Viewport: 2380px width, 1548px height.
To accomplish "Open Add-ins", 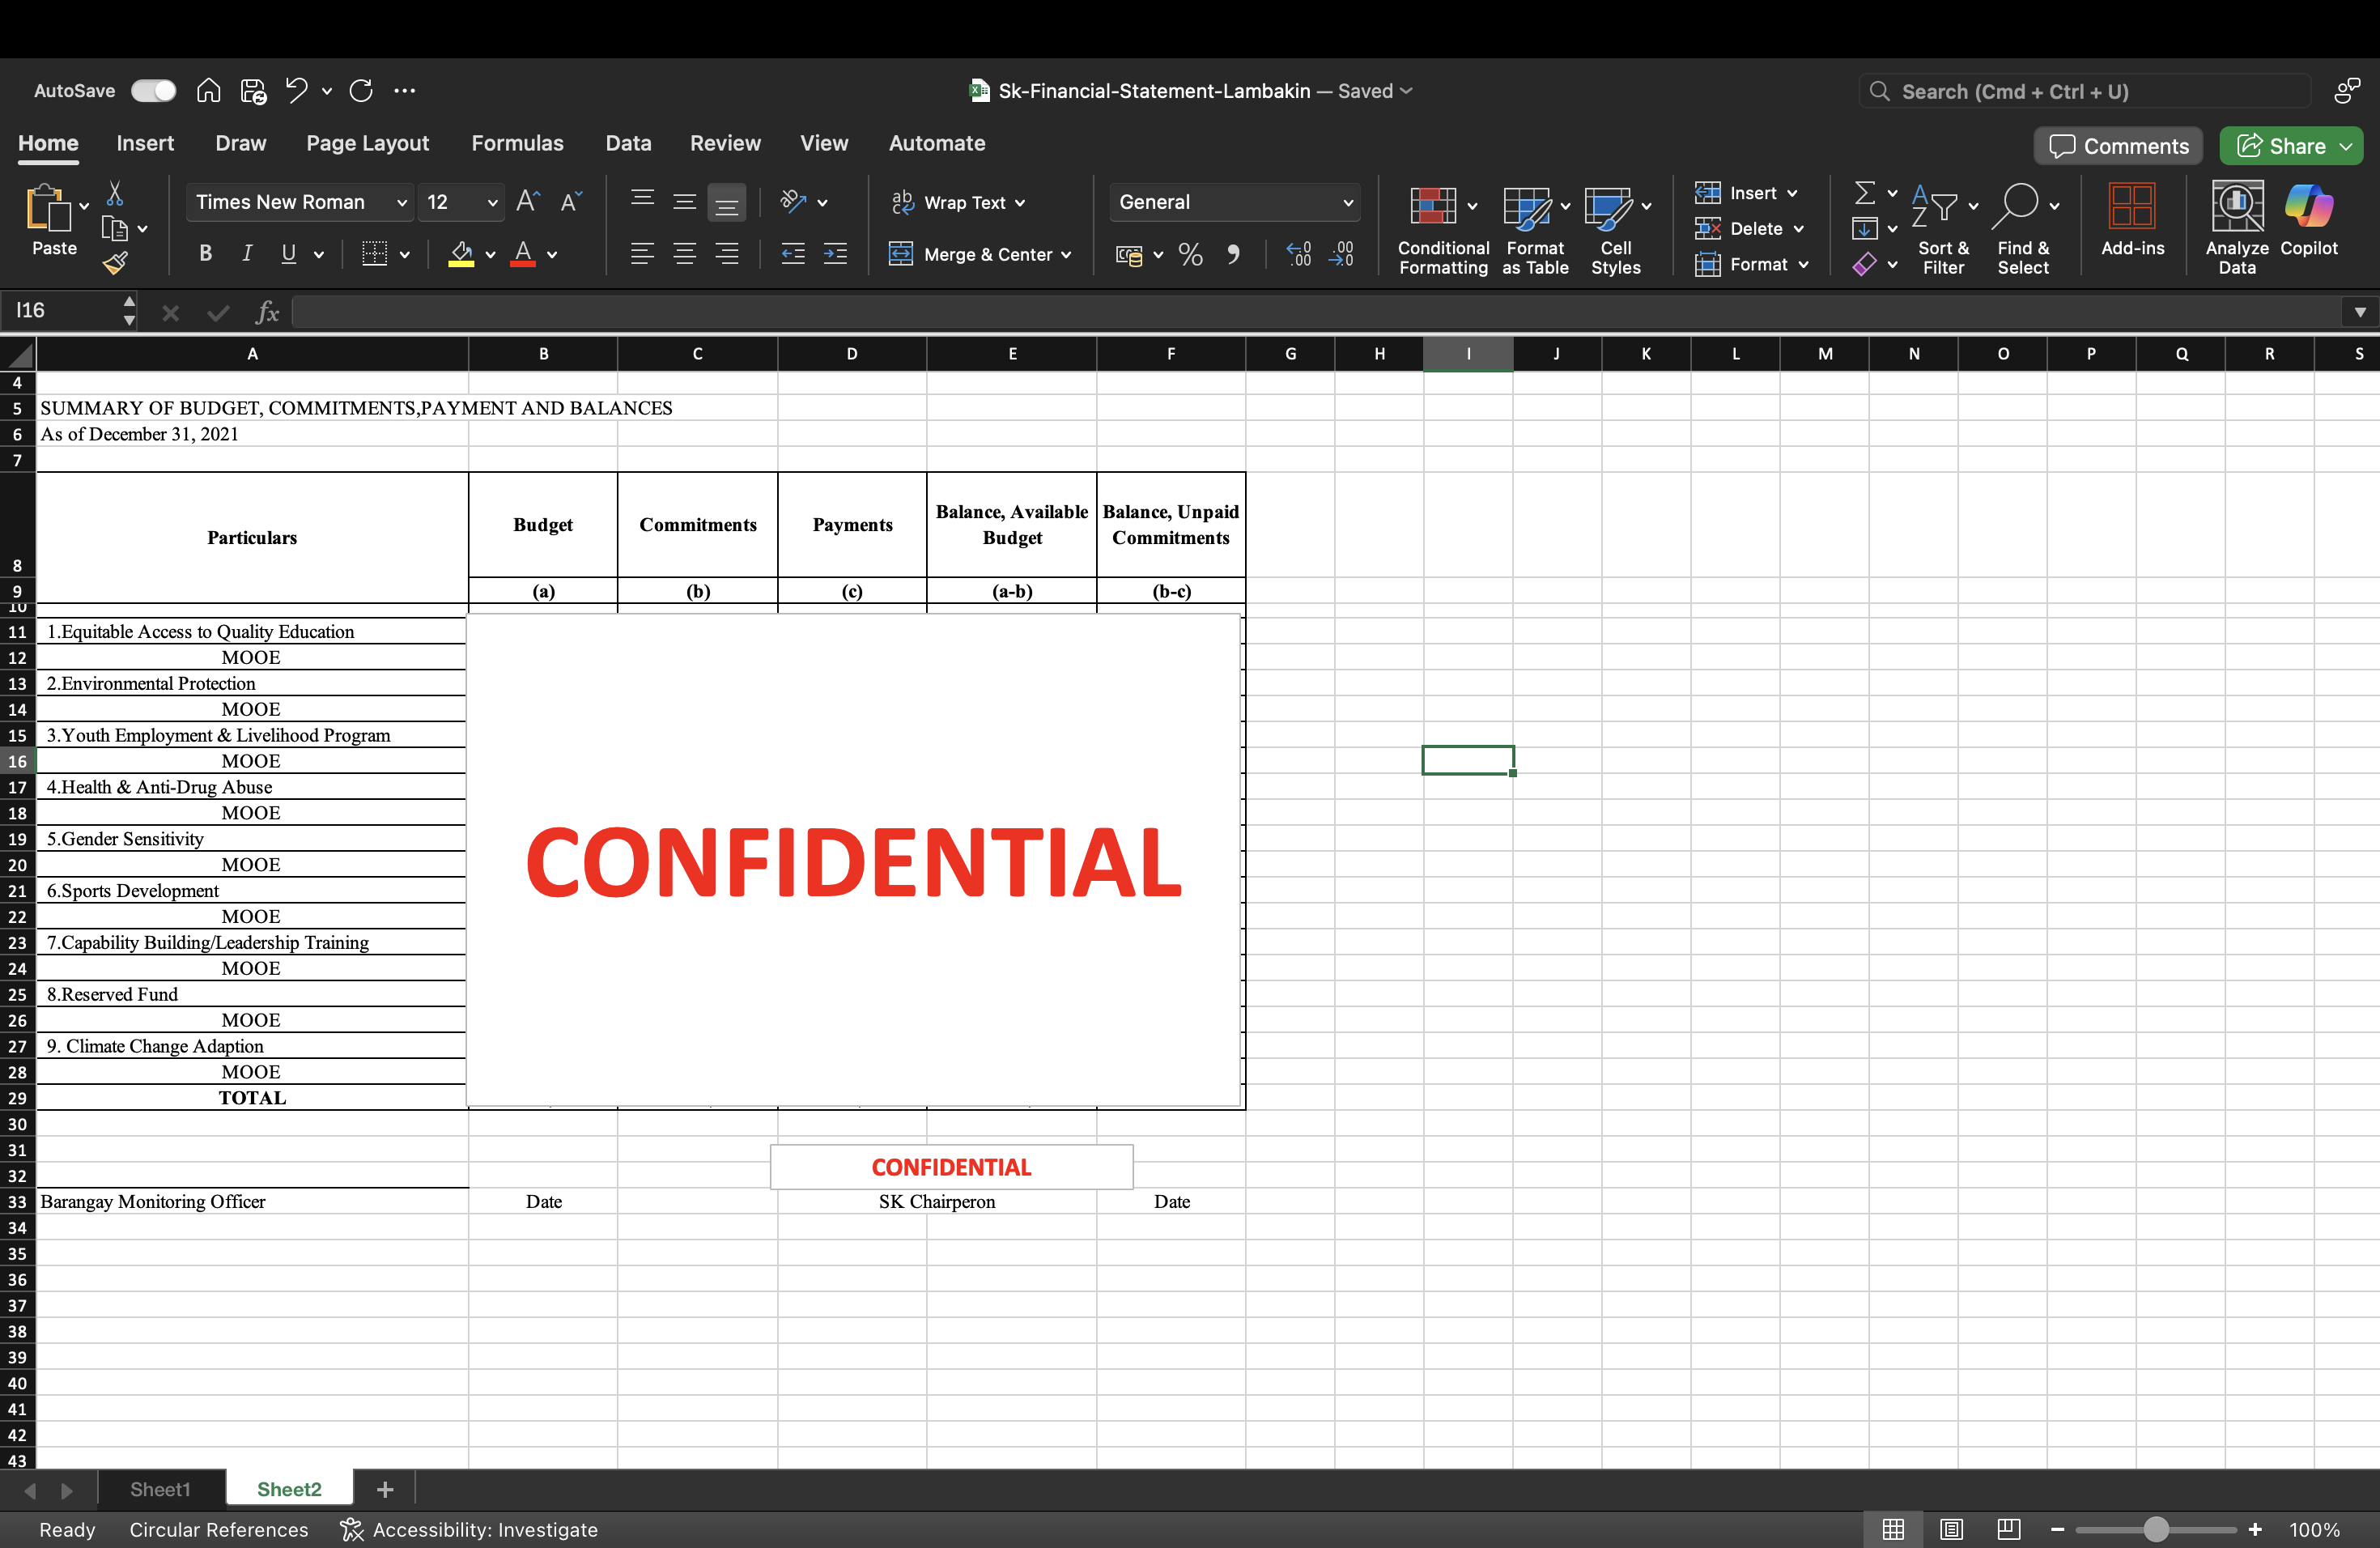I will coord(2132,220).
